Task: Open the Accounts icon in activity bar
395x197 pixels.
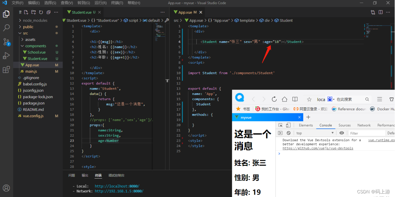Action: coord(6,188)
